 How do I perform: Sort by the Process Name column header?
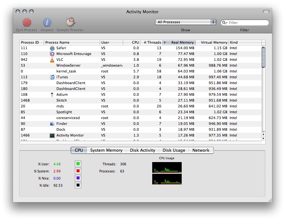click(72, 42)
